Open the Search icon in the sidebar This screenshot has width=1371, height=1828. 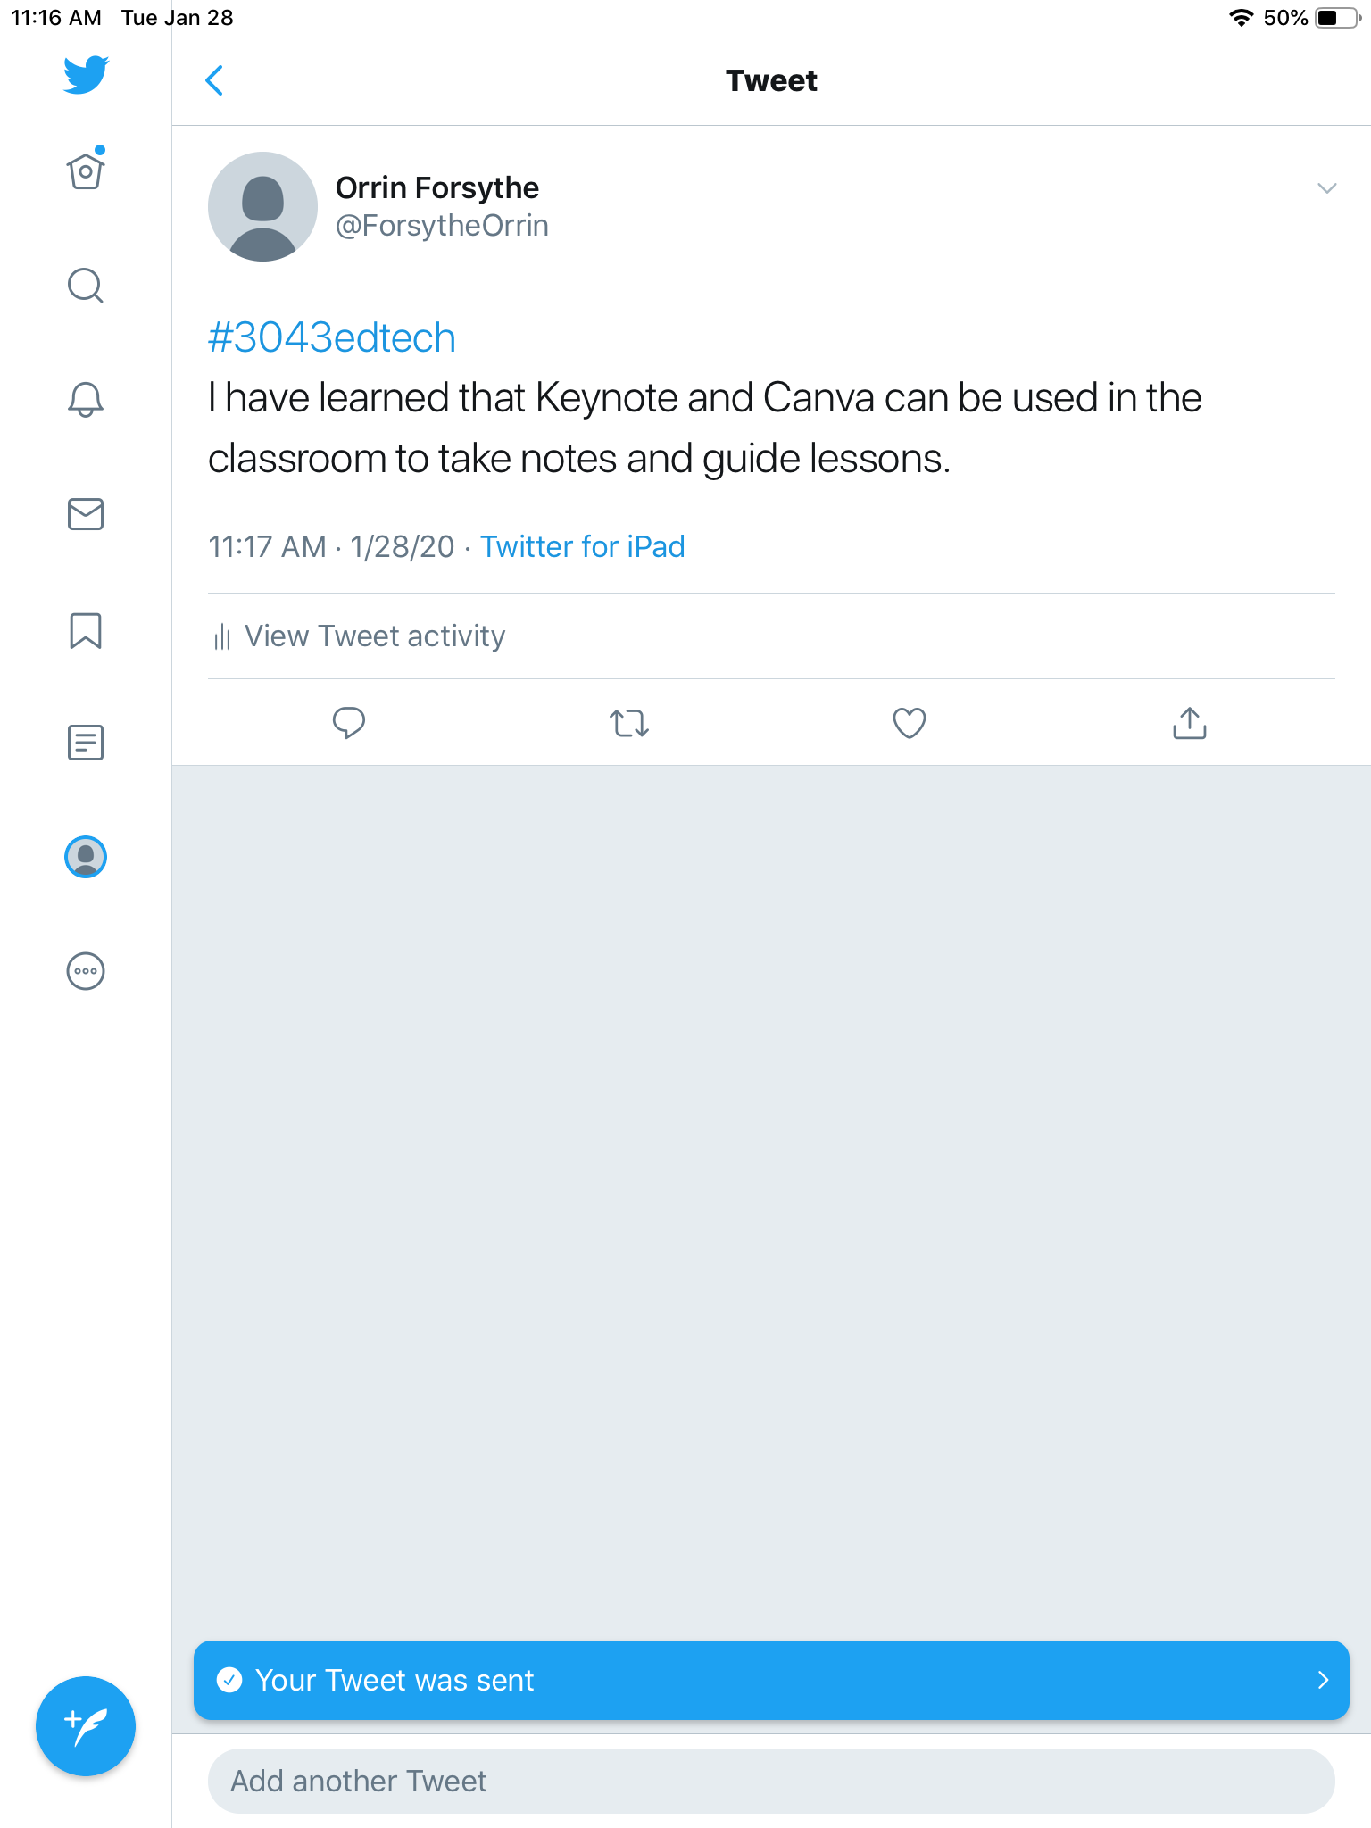point(86,286)
